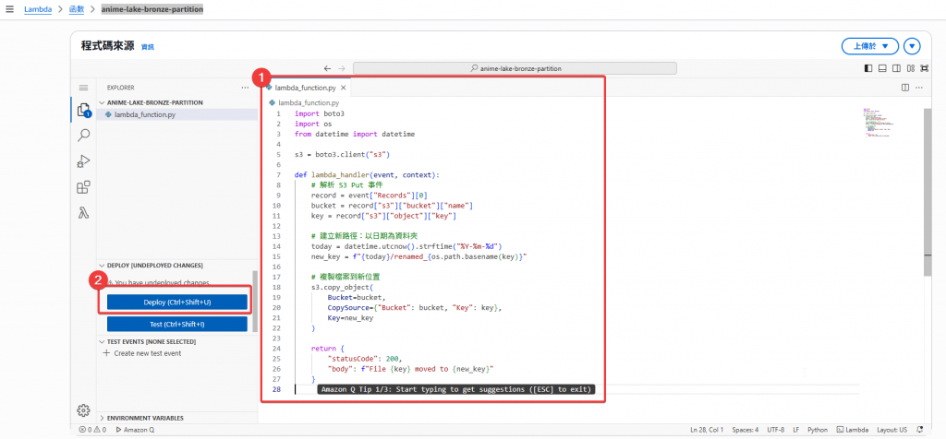This screenshot has height=439, width=946.
Task: Click the 's3.copy_object(' code line
Action: click(x=343, y=287)
